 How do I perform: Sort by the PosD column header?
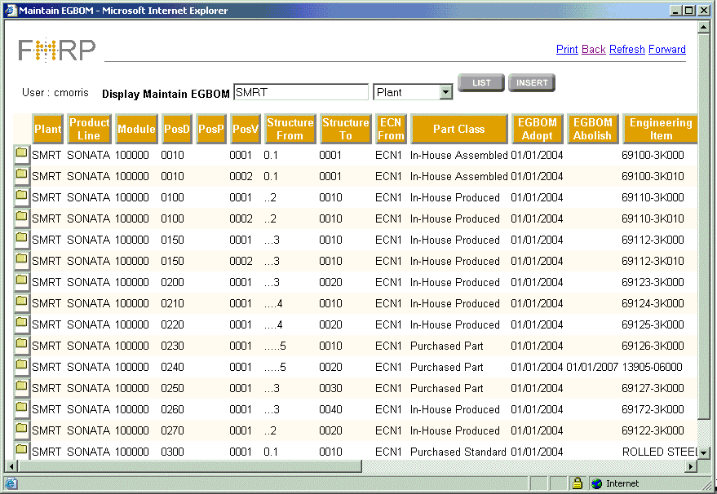(177, 129)
